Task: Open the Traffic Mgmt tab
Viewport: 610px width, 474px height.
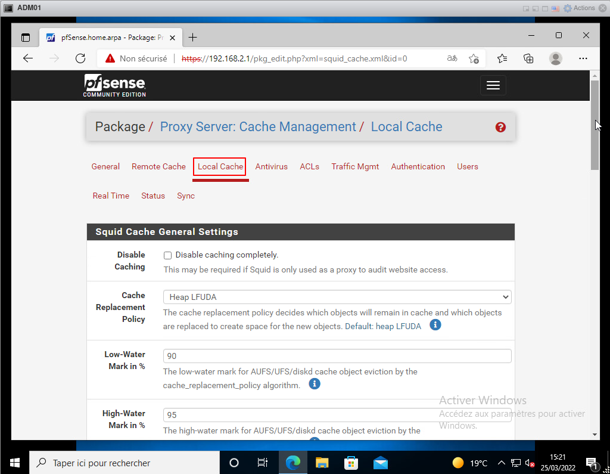Action: click(355, 167)
